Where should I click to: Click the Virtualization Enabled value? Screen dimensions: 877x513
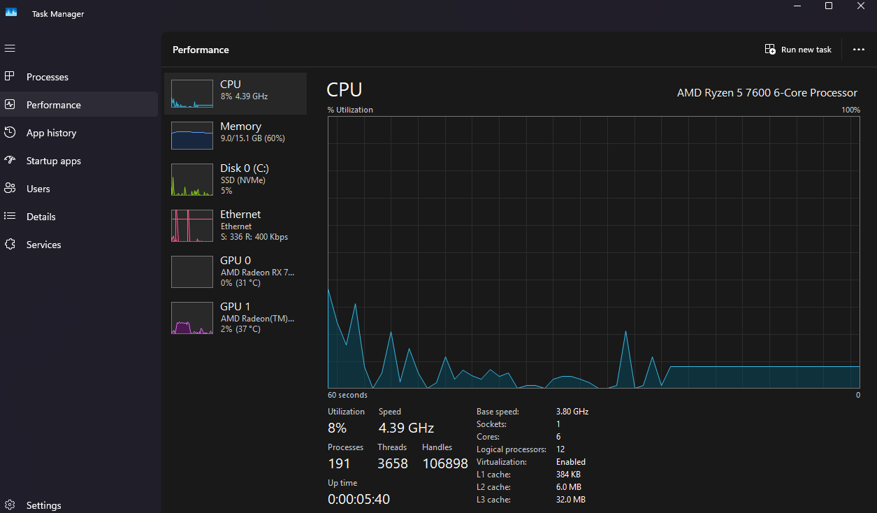(571, 462)
